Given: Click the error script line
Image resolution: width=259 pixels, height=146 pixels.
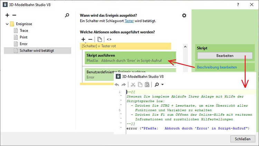Looking at the screenshot, I should (x=188, y=128).
